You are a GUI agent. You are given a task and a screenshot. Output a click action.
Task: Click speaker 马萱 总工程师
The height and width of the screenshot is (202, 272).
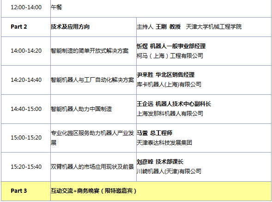coord(154,133)
